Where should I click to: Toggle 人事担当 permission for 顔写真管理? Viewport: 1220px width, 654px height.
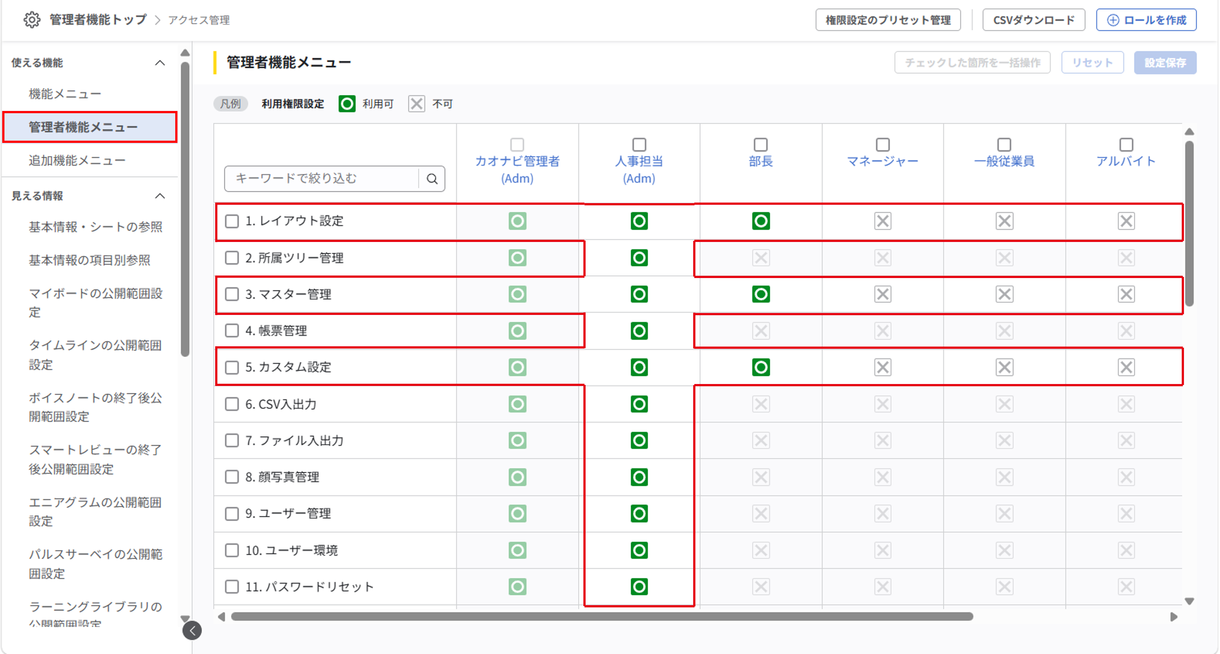[x=639, y=477]
